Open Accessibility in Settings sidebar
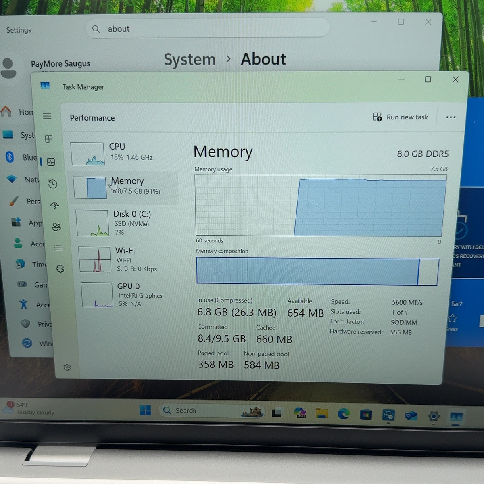 click(35, 305)
